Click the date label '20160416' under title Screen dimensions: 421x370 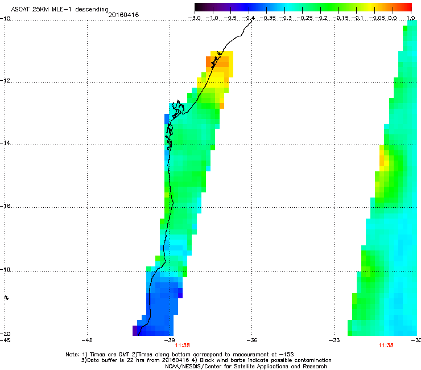pos(123,15)
